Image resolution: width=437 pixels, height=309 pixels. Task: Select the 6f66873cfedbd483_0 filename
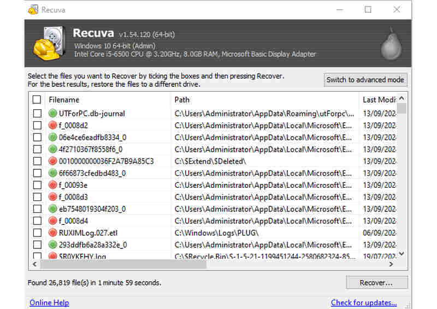[92, 173]
